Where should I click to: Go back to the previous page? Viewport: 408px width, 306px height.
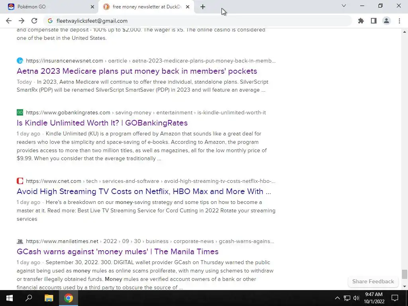coord(9,21)
